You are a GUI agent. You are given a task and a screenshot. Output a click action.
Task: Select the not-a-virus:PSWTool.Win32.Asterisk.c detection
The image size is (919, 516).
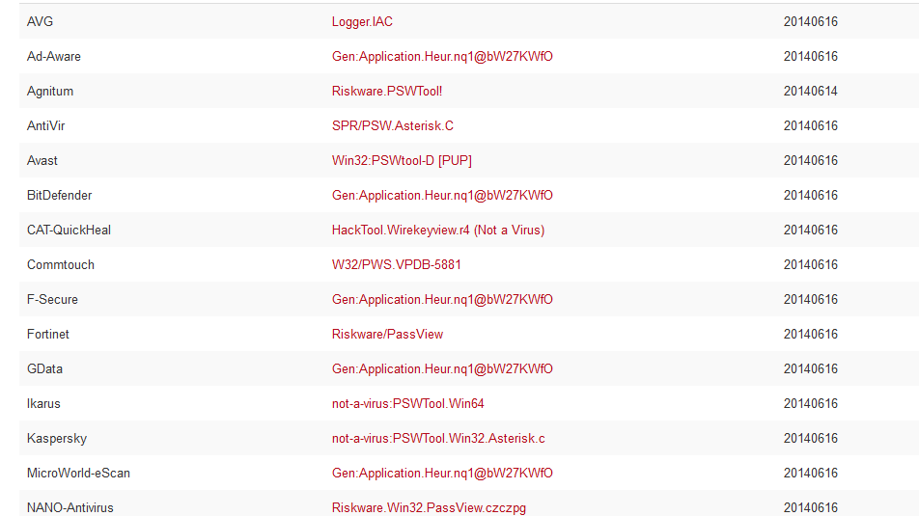438,439
